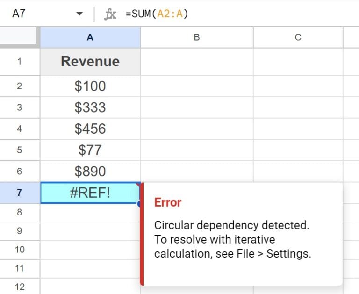Open the Name box dropdown arrow
Image resolution: width=359 pixels, height=294 pixels.
pyautogui.click(x=79, y=14)
